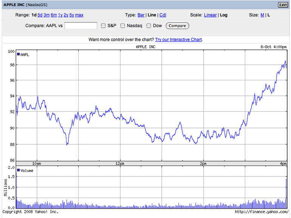Click the 86 price axis label
This screenshot has width=291, height=218.
point(12,160)
